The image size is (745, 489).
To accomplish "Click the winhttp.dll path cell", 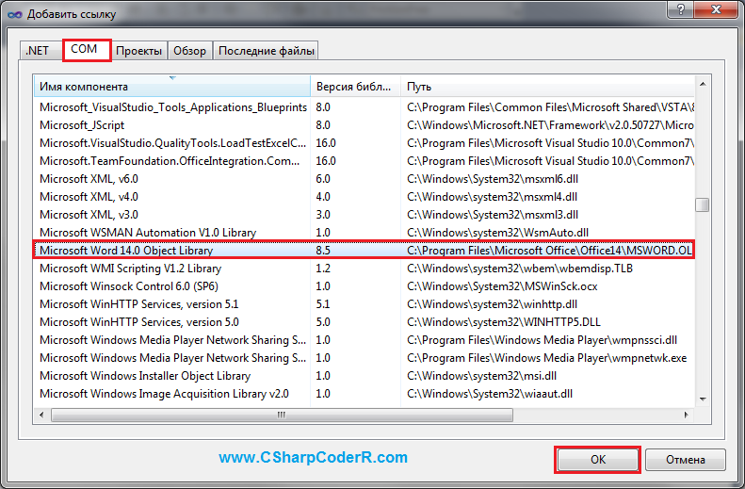I will point(492,304).
